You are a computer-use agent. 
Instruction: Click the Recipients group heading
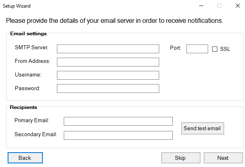tap(23, 107)
